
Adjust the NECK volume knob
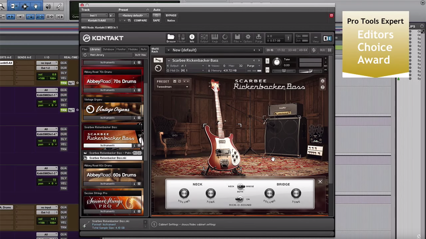(184, 193)
